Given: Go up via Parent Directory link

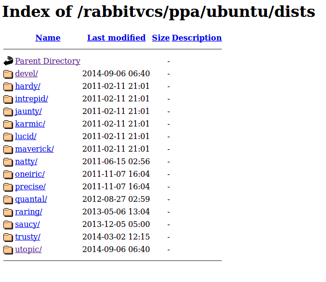Looking at the screenshot, I should [x=47, y=61].
